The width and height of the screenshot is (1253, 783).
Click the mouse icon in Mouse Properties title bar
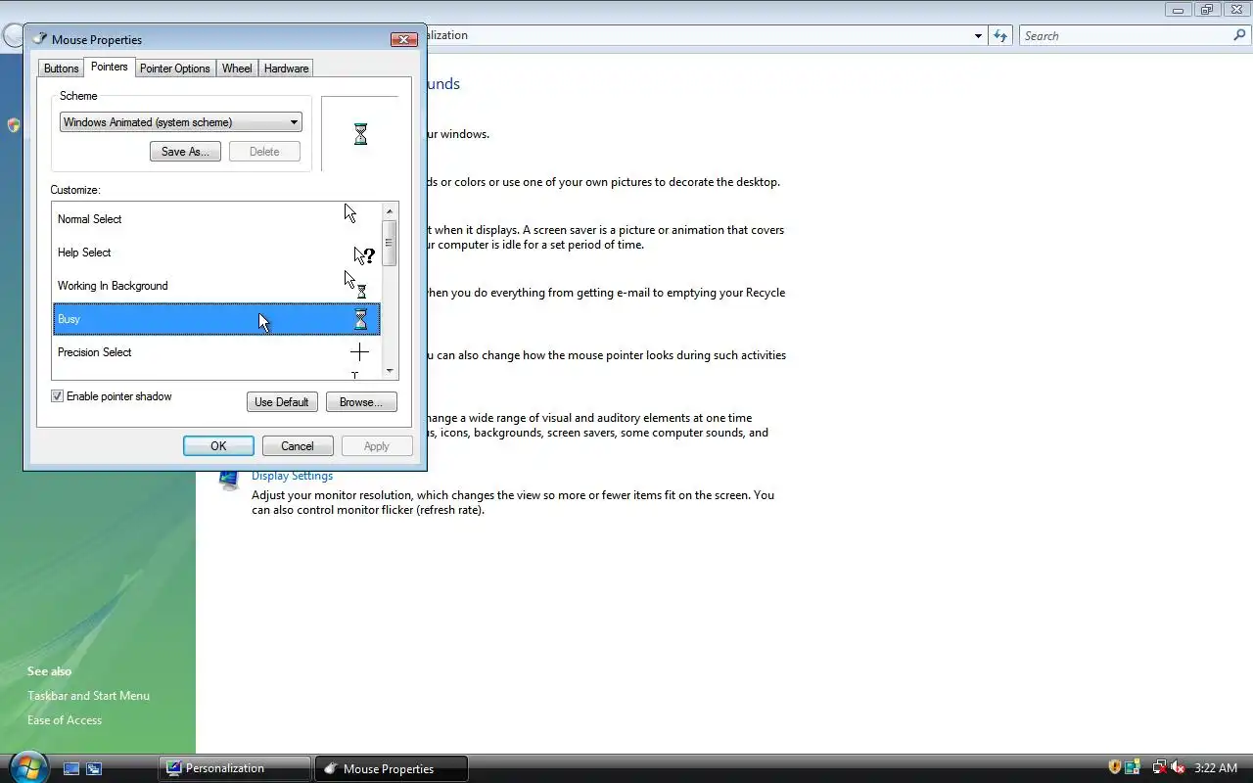(40, 39)
